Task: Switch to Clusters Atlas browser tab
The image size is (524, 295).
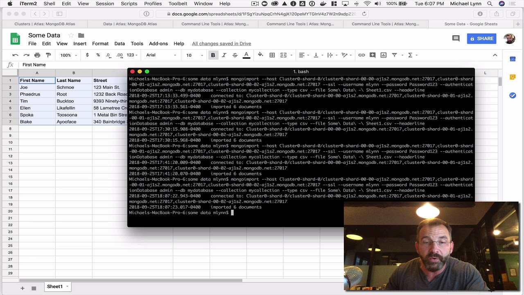Action: point(45,24)
